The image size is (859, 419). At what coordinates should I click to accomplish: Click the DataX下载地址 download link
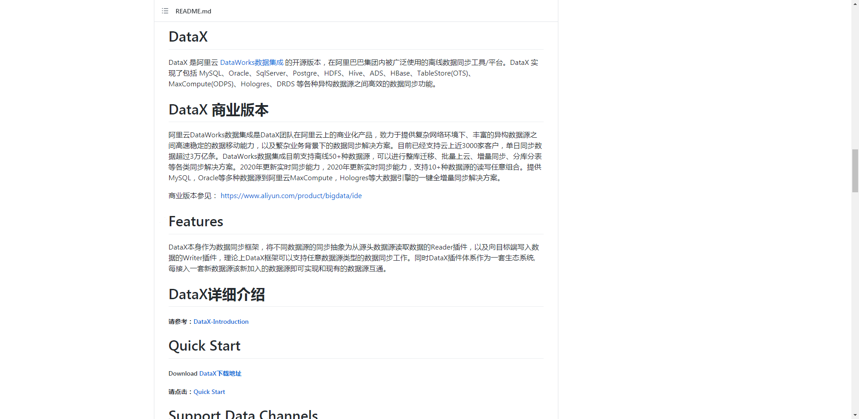(x=220, y=373)
